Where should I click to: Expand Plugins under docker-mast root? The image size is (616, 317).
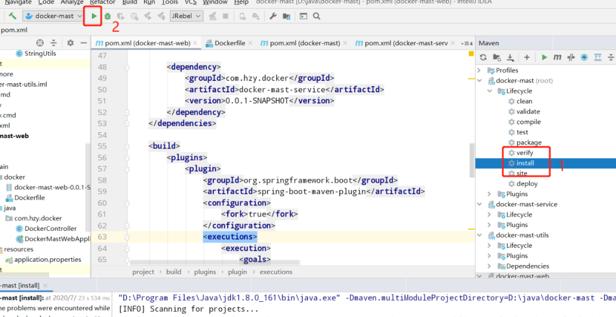[489, 194]
